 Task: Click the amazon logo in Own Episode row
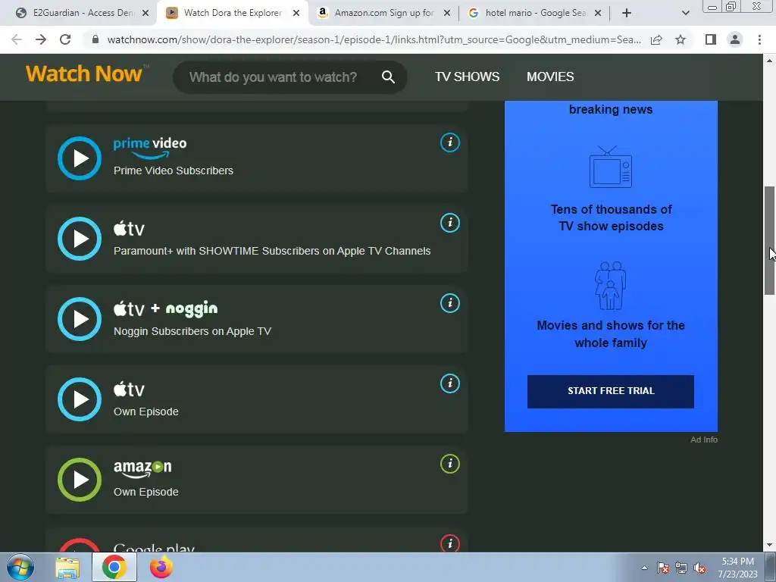tap(142, 468)
